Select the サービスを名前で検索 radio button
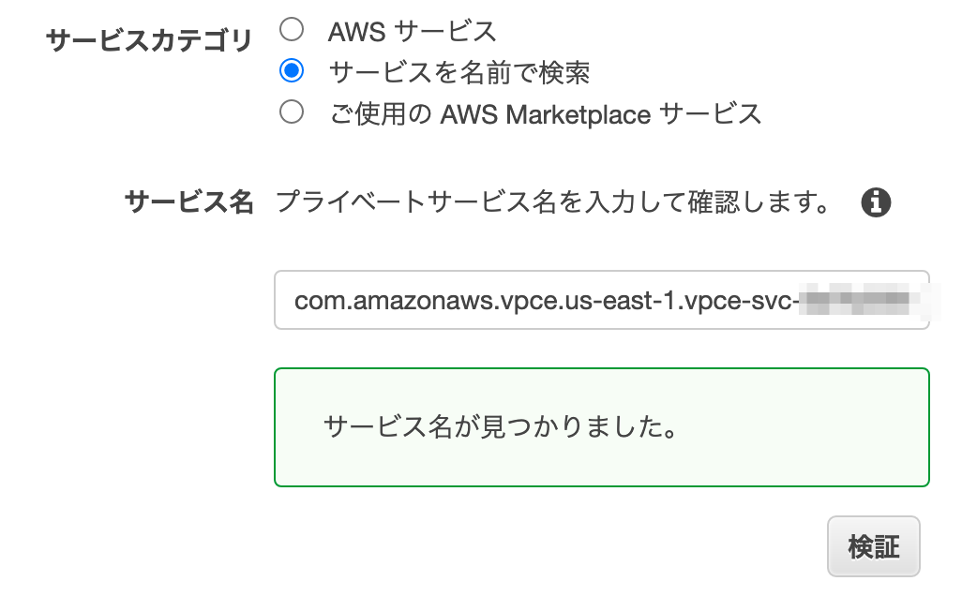Screen dimensions: 977x596 pyautogui.click(x=292, y=70)
